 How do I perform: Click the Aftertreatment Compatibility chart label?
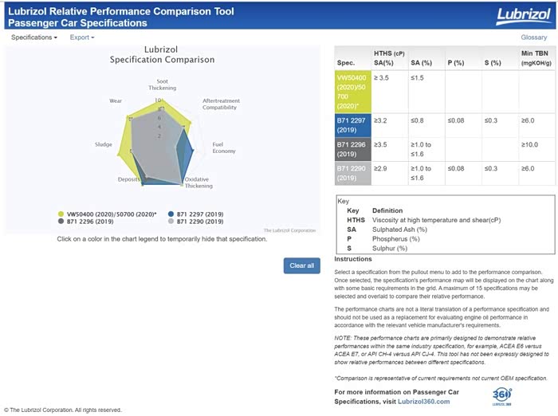coord(219,104)
